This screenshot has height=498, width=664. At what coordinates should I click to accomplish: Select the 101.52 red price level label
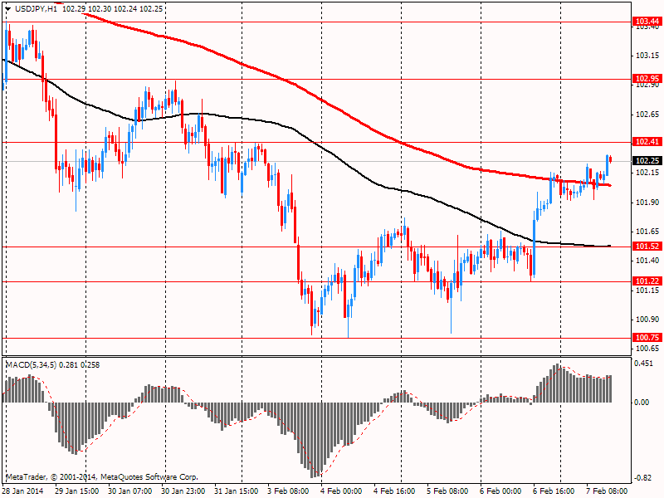pyautogui.click(x=647, y=246)
